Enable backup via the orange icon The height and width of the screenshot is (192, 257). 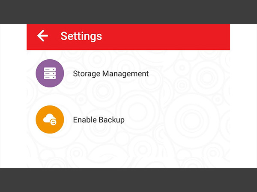point(50,119)
